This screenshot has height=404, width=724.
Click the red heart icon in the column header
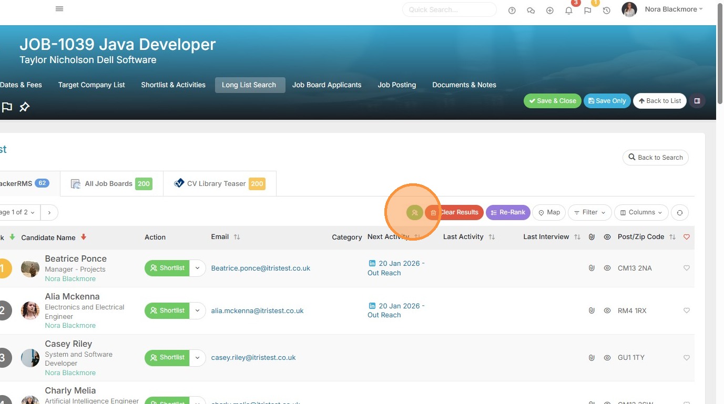686,237
